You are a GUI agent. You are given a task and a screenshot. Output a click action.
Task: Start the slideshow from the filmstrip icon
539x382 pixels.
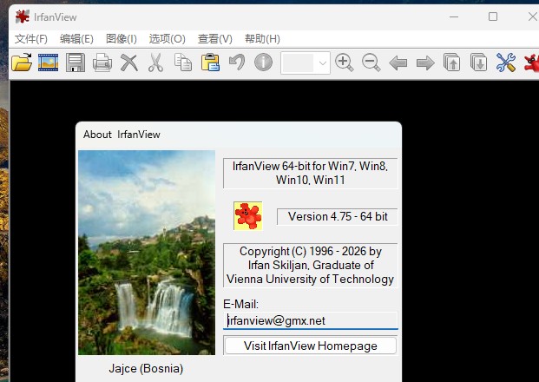(48, 63)
